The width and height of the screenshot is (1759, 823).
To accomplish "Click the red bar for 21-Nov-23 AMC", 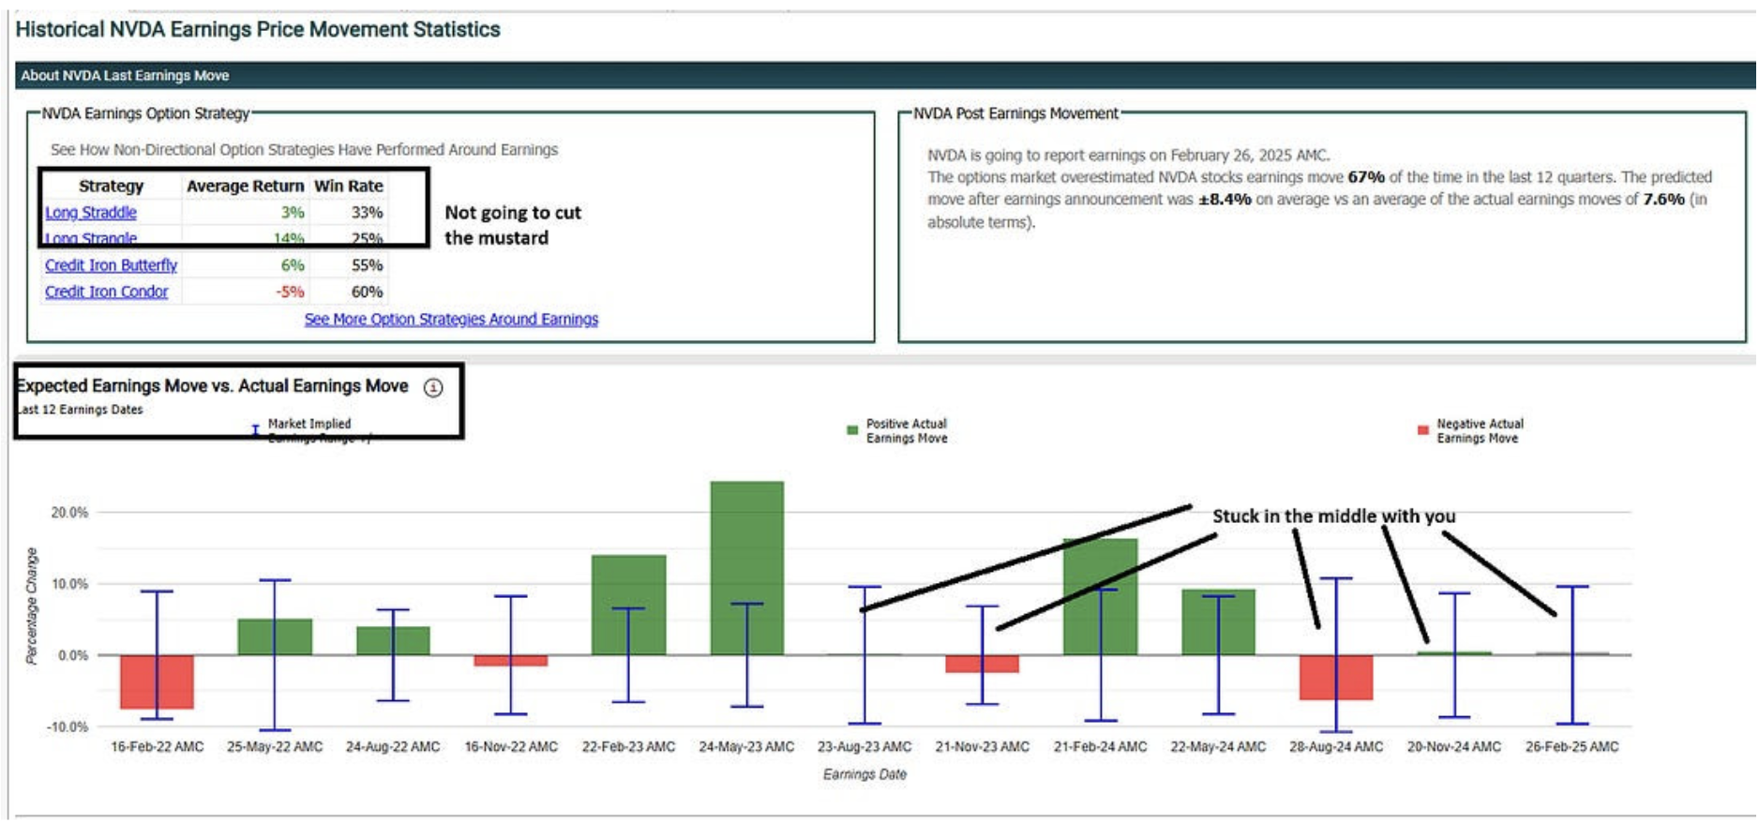I will [982, 664].
